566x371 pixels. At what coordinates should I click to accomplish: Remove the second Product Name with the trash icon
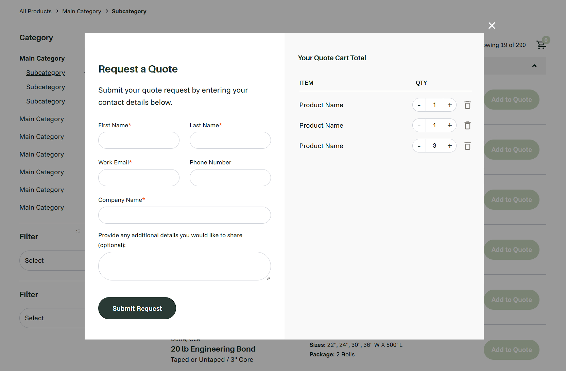point(467,125)
